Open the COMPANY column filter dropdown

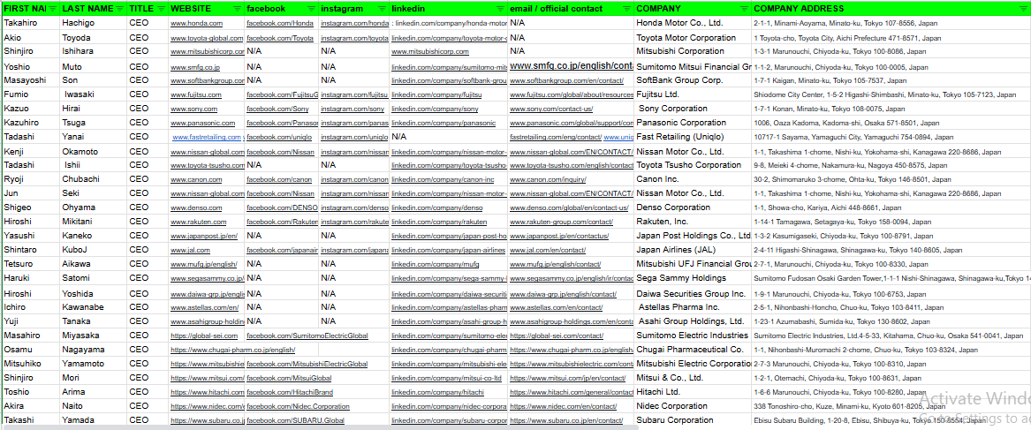point(744,9)
